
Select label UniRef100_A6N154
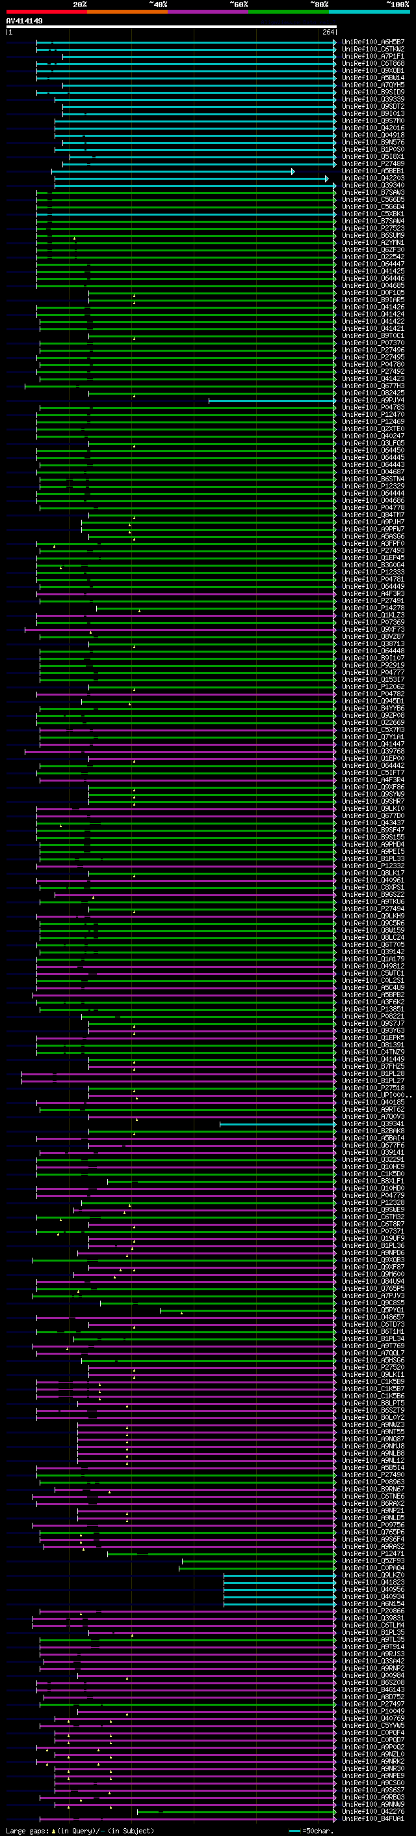click(373, 1603)
